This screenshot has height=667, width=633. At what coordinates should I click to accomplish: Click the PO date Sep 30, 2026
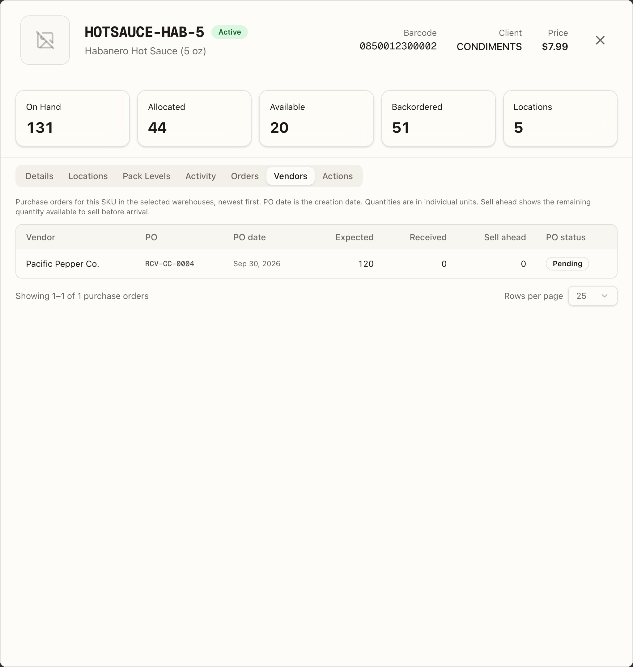(x=257, y=264)
